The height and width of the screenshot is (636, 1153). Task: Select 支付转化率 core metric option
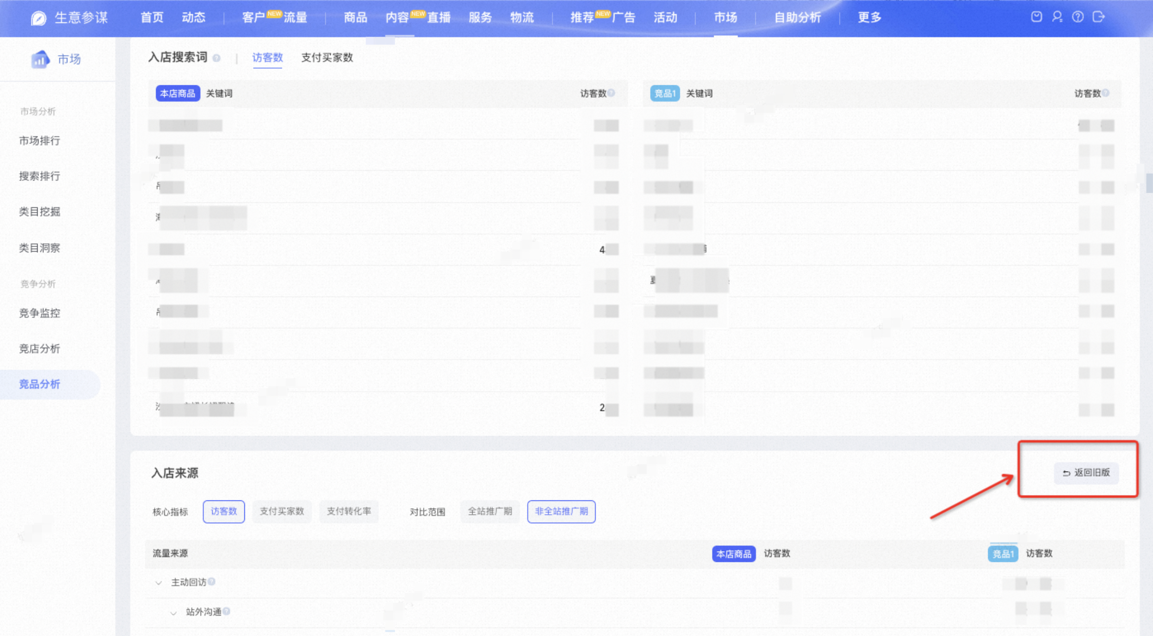coord(349,512)
